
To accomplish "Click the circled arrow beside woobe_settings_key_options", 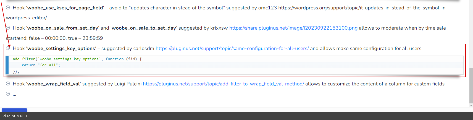I will (8, 48).
